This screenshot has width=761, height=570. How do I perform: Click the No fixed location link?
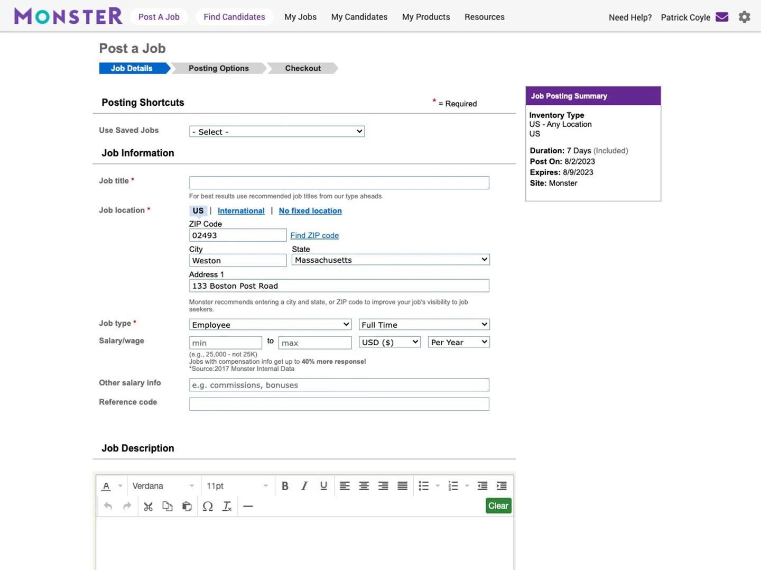[310, 210]
